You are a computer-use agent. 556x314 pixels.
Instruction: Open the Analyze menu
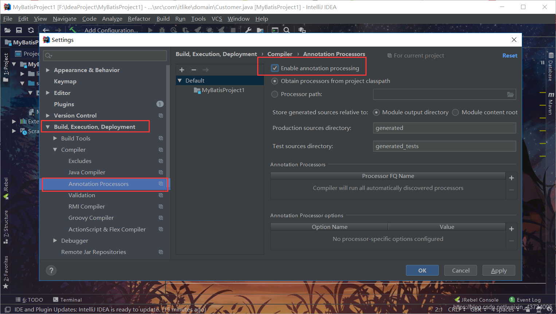pyautogui.click(x=112, y=19)
